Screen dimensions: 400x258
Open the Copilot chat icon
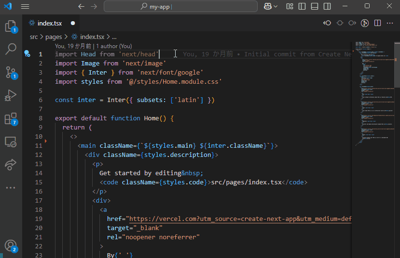pos(268,6)
